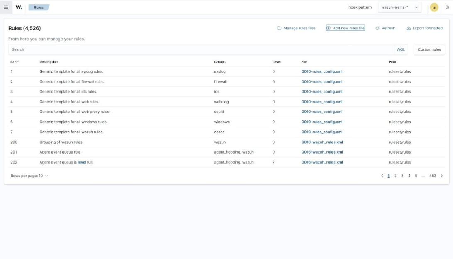Open 0010-rules_config.xml in firewall row

(322, 81)
